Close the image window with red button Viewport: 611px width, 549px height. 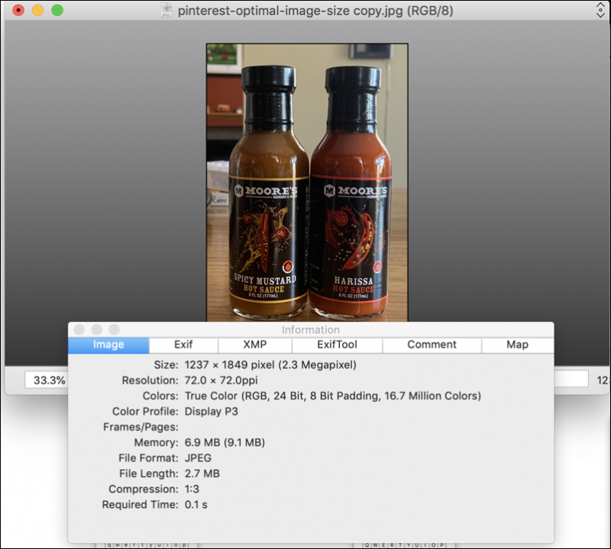coord(18,11)
